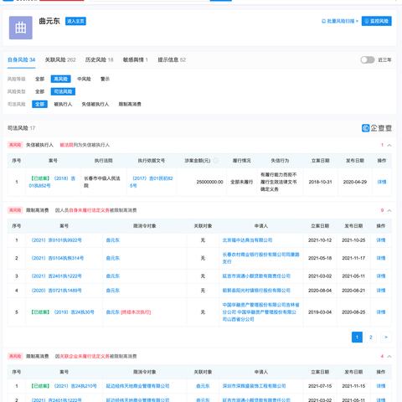
Task: Select 全部 in the 风险等级 filter row
Action: [39, 79]
